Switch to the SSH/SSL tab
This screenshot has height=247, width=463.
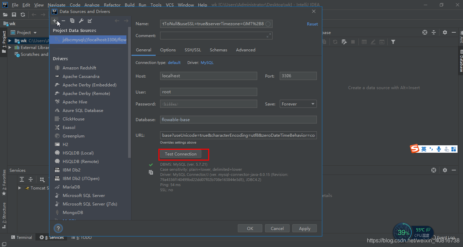pos(193,50)
